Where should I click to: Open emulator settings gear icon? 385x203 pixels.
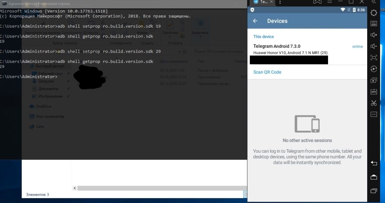pyautogui.click(x=374, y=13)
